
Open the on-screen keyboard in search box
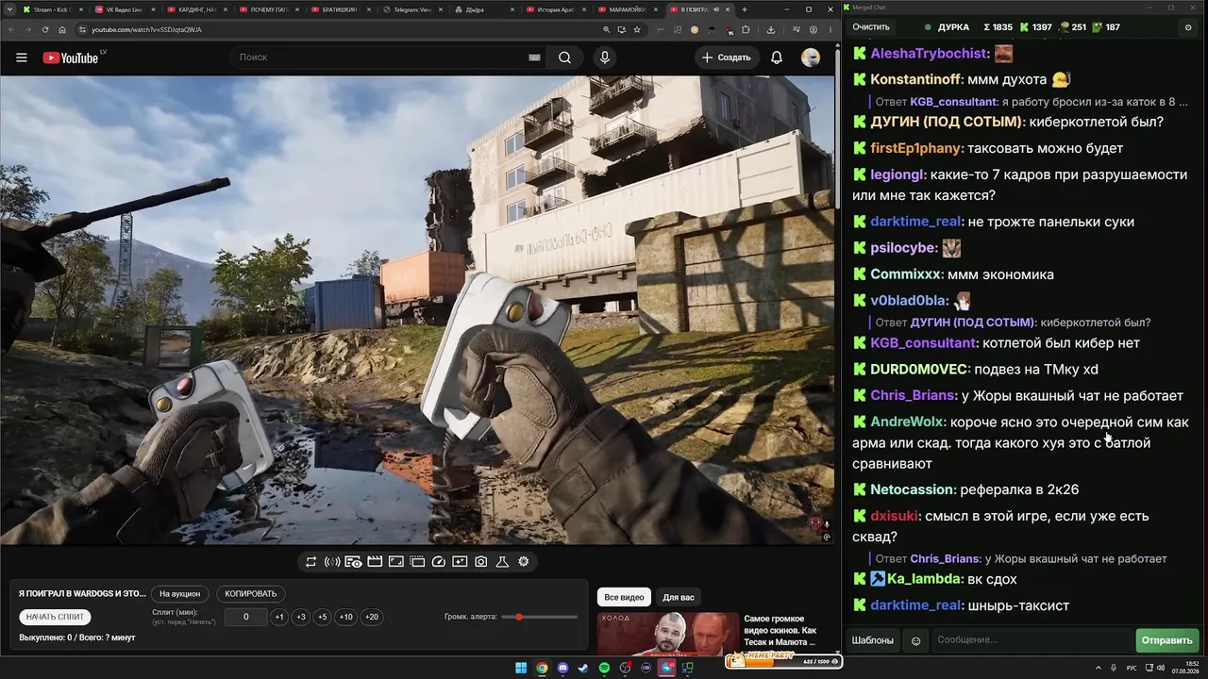coord(534,58)
